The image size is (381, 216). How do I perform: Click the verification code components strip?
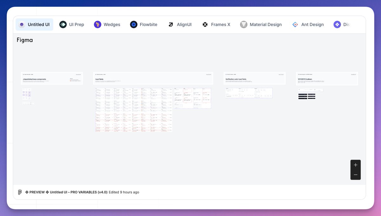[249, 93]
